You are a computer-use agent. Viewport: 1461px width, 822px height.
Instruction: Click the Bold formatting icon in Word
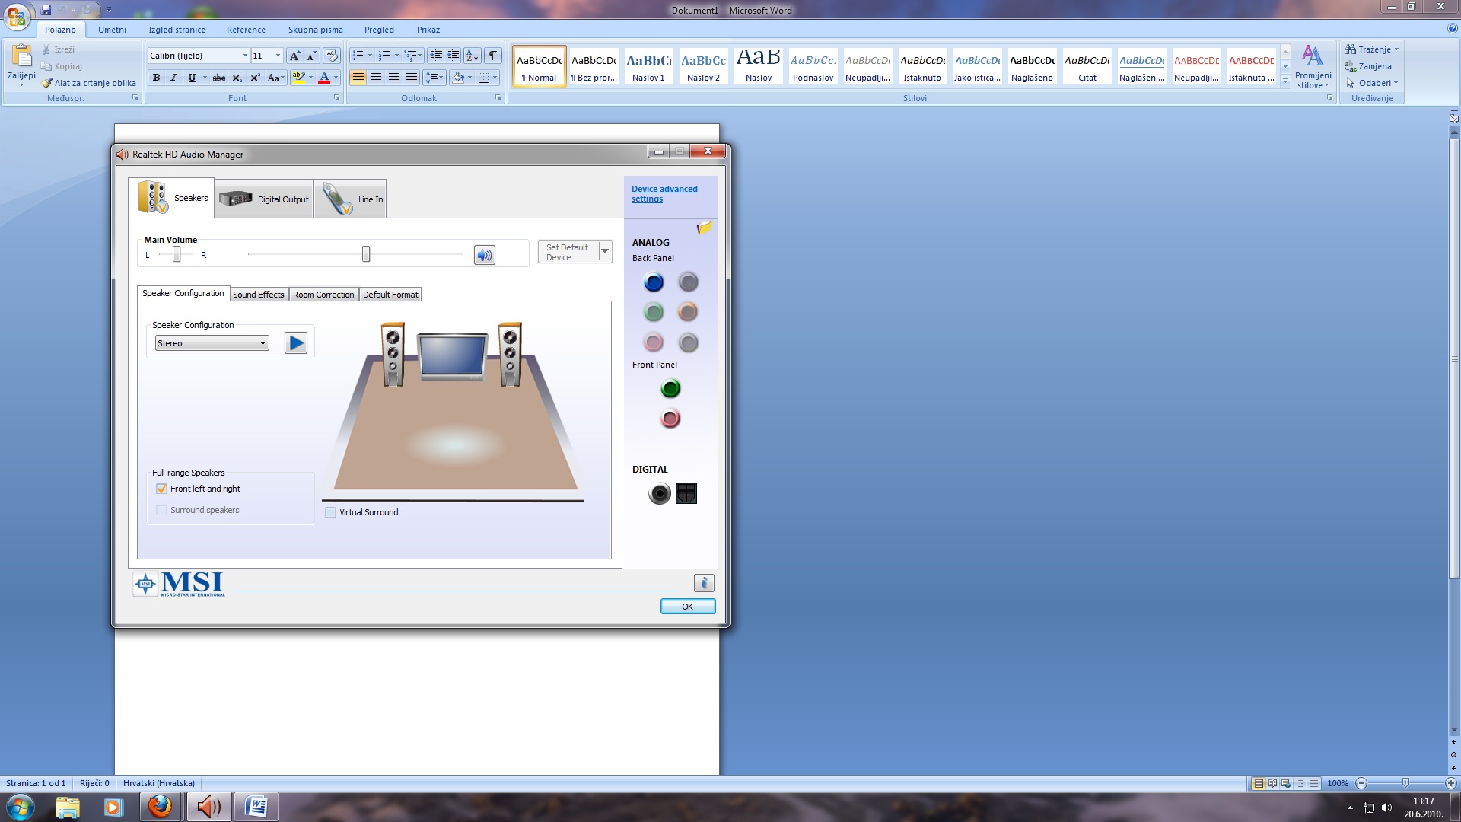156,78
